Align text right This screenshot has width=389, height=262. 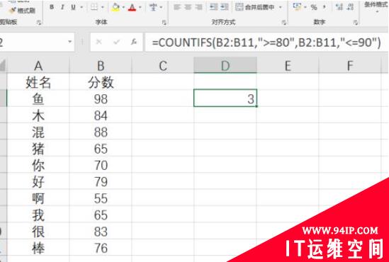click(198, 7)
